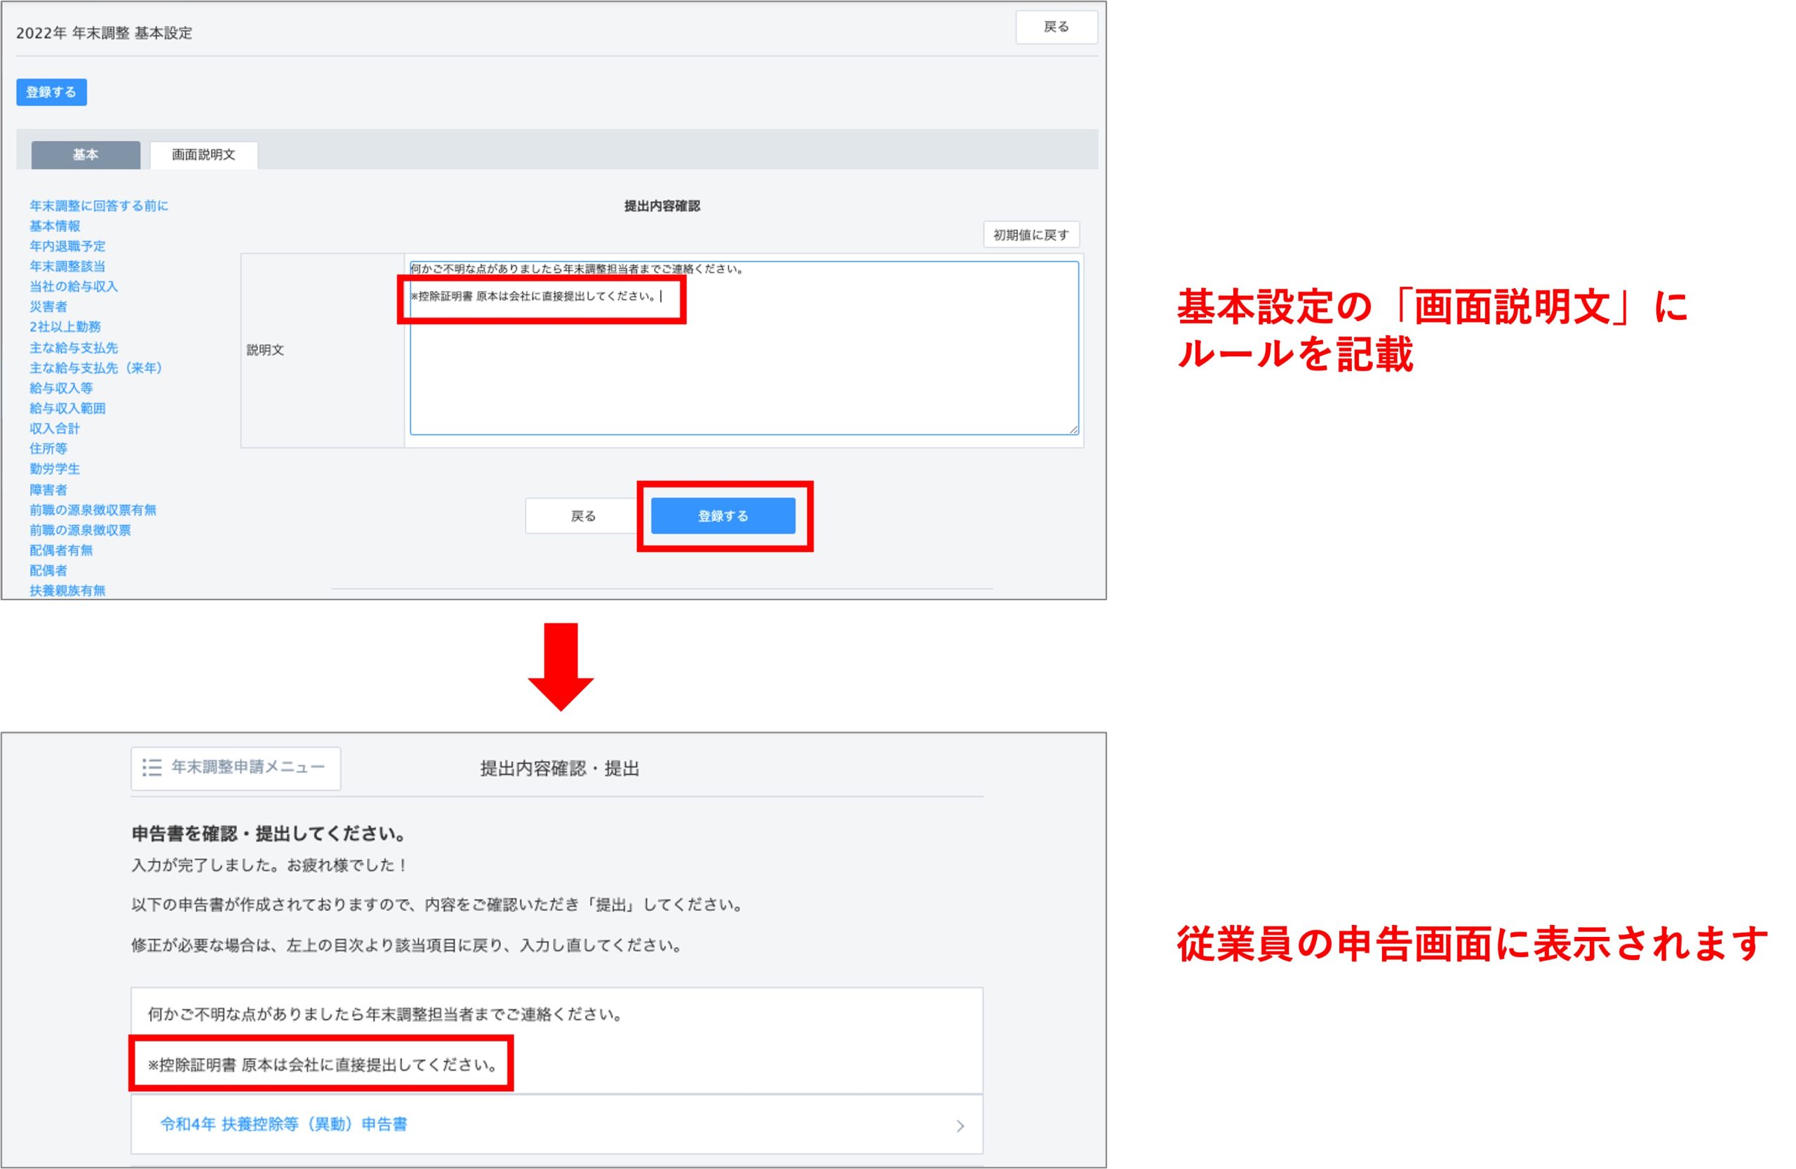Screen dimensions: 1796x1169
Task: Open the 給与収入範囲 sidebar link
Action: pos(67,408)
